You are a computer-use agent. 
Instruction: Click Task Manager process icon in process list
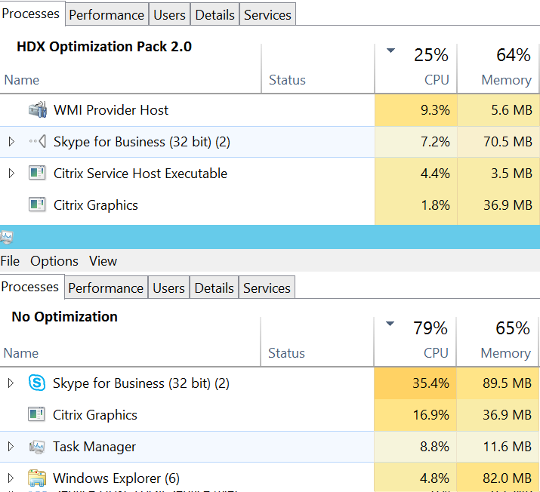pyautogui.click(x=37, y=447)
